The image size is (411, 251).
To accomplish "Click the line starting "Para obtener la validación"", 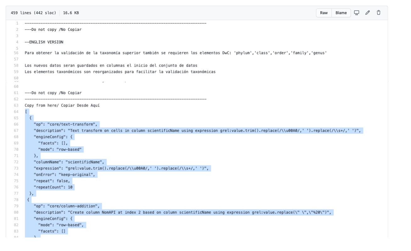I will (176, 53).
